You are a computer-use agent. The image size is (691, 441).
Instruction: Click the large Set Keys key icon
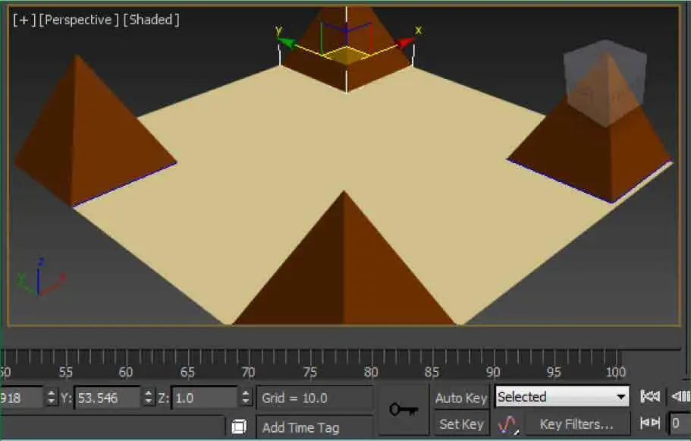(x=404, y=410)
